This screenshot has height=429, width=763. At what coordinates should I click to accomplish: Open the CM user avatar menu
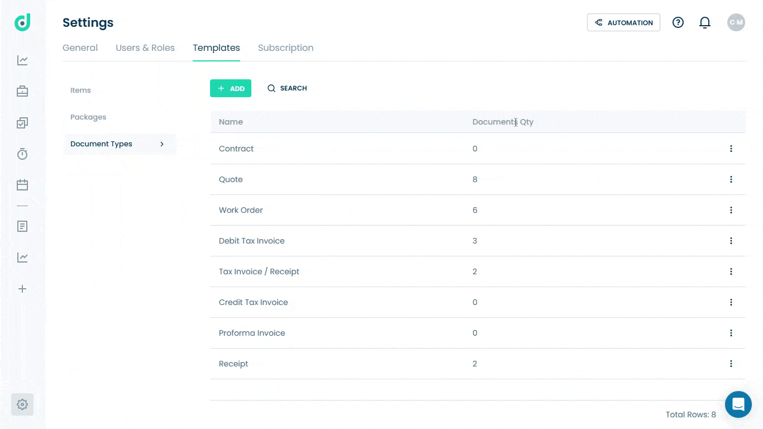tap(736, 22)
